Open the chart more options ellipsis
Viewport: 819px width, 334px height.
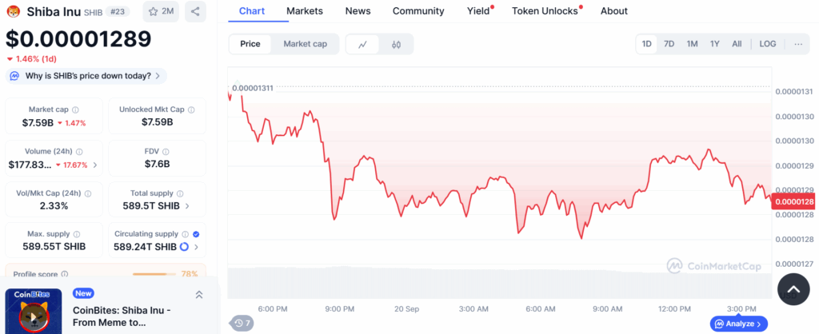tap(798, 44)
